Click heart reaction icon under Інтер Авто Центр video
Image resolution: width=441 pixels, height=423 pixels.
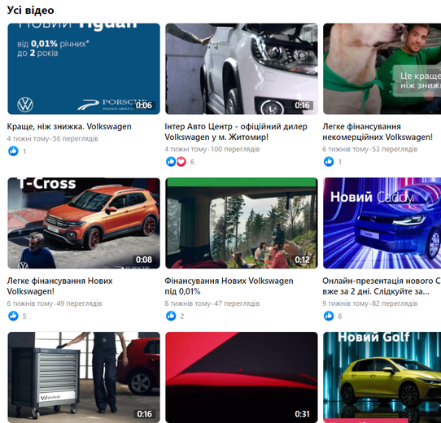pos(181,161)
